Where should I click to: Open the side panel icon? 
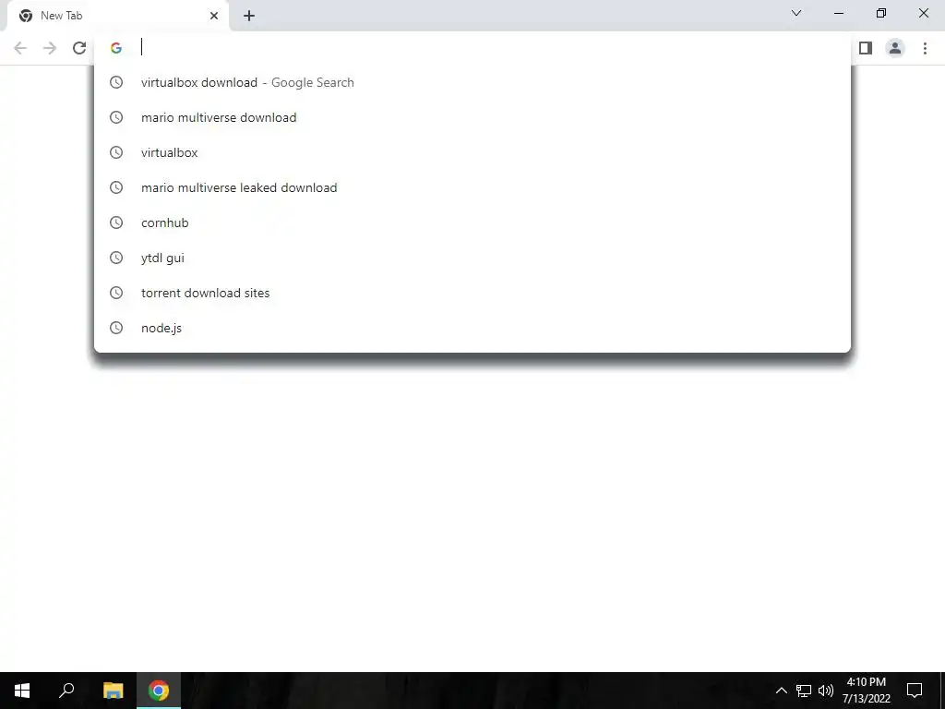[866, 48]
